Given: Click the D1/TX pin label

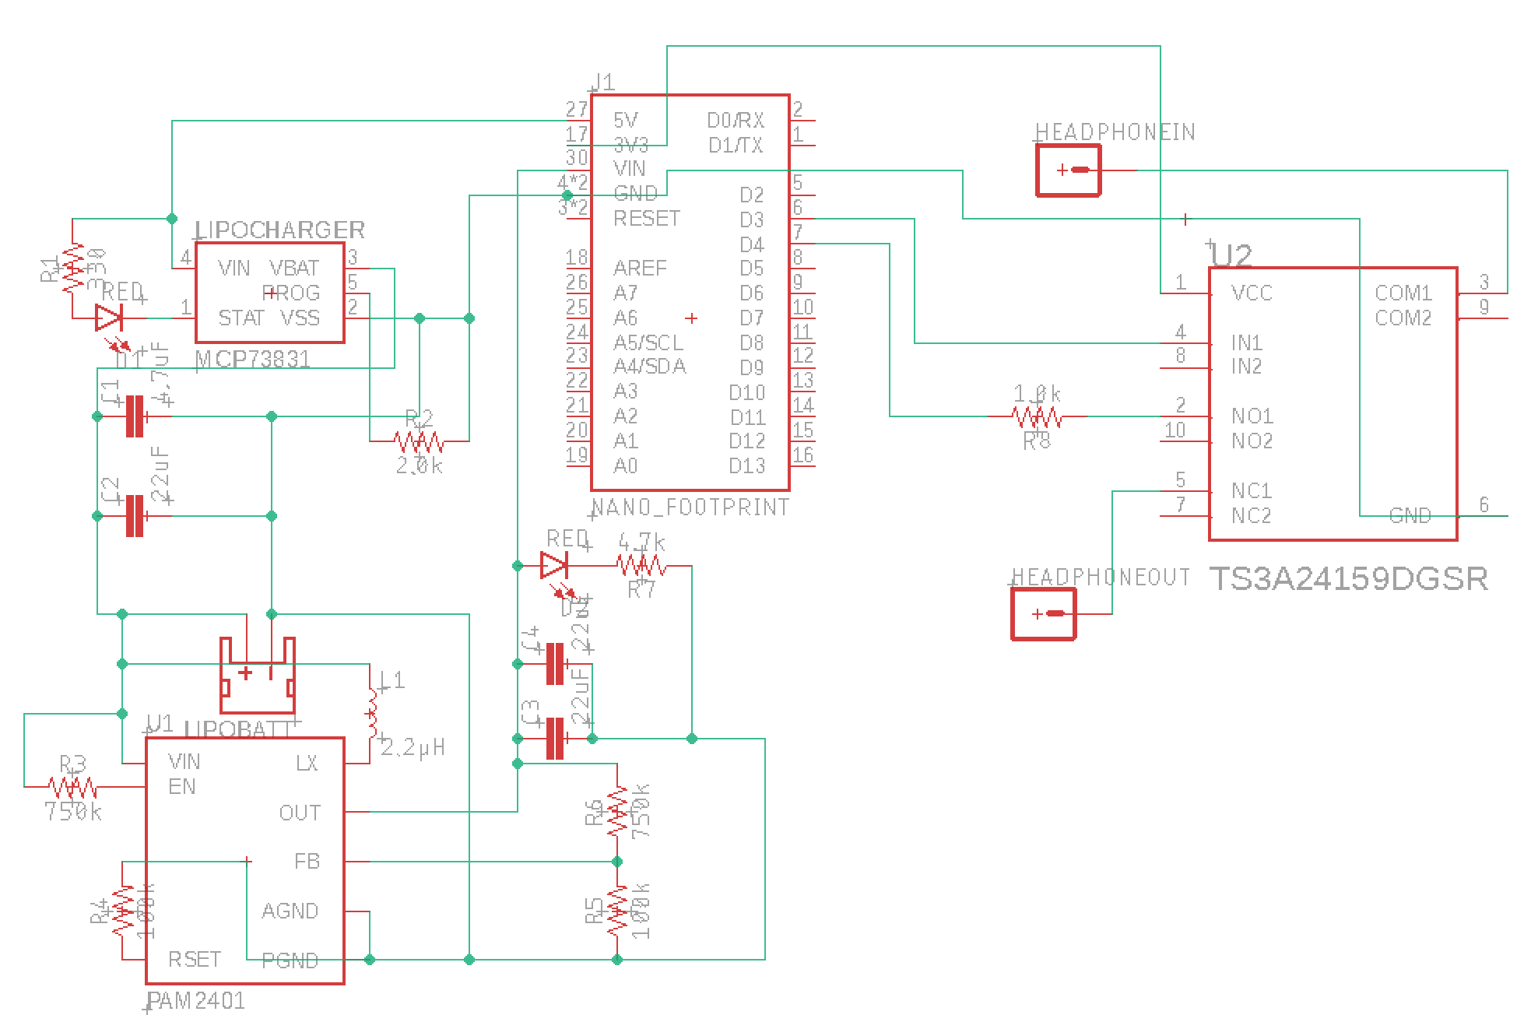Looking at the screenshot, I should coord(736,145).
